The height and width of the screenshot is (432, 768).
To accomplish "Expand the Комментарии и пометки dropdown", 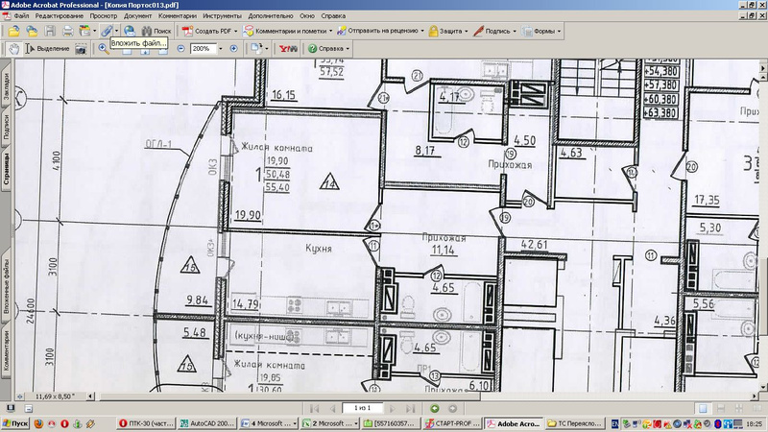I will point(288,32).
